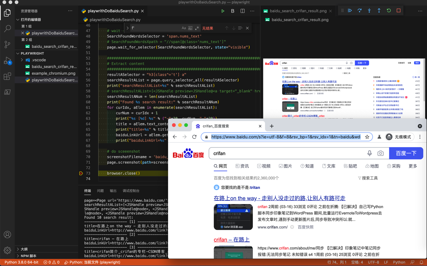Select Baidu's 资讯 search tab
The height and width of the screenshot is (266, 427).
pos(242,166)
